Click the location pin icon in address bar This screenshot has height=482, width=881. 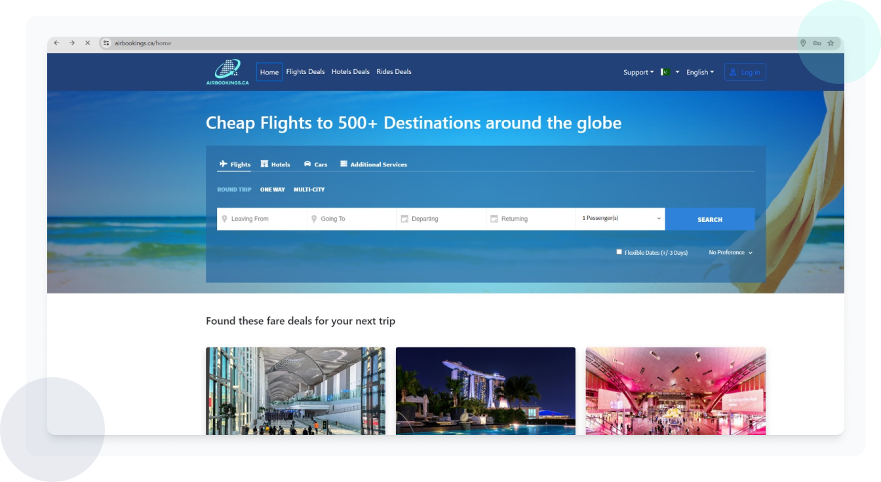[803, 43]
